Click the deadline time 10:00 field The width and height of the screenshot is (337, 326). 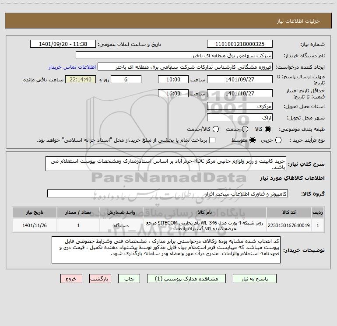(x=173, y=79)
